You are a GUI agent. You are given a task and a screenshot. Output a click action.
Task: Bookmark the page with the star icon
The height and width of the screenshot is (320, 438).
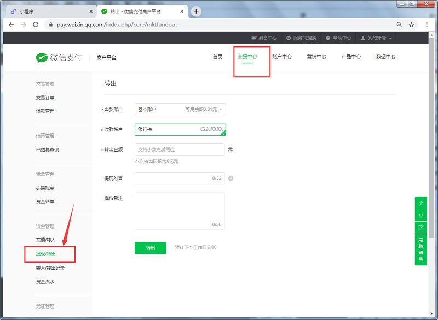coord(411,25)
